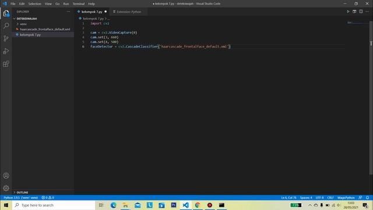Click on line 1 import cv2
Viewport: 373px width, 210px height.
coord(100,23)
